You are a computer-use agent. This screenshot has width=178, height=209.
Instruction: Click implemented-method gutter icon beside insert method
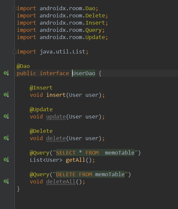point(6,94)
